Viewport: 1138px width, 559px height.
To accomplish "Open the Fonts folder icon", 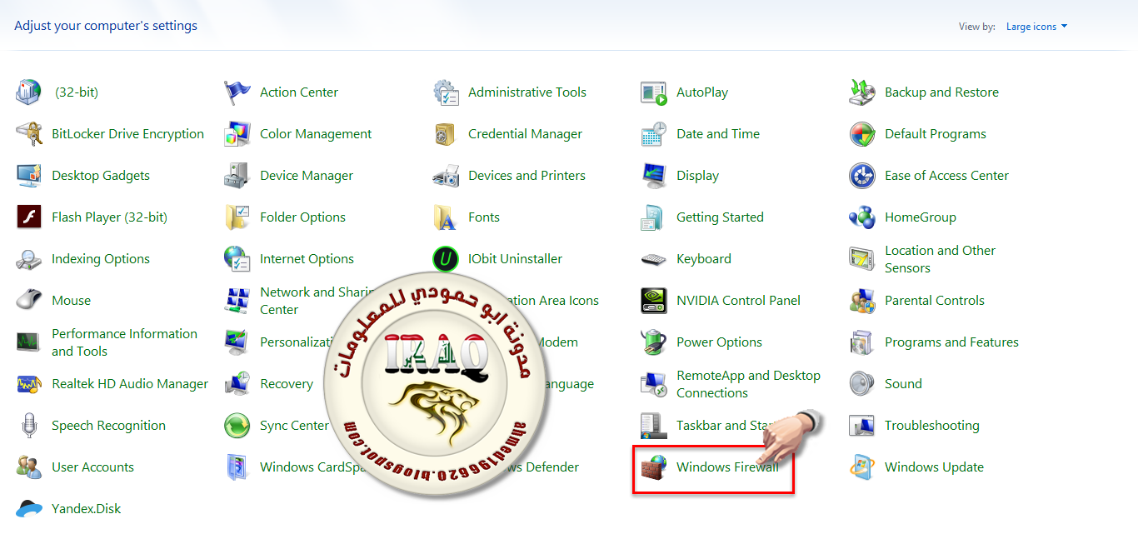I will click(446, 217).
